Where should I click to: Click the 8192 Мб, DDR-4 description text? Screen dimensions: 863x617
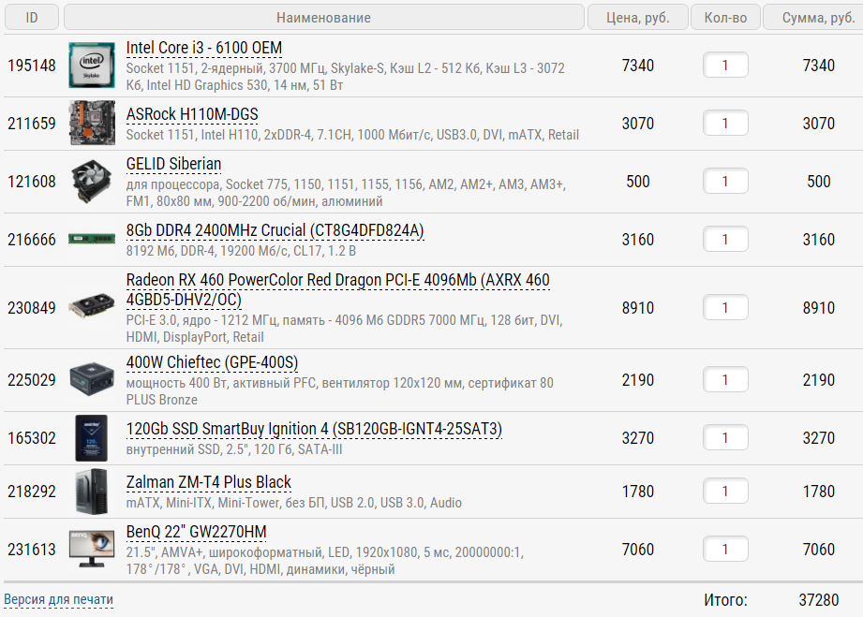241,251
